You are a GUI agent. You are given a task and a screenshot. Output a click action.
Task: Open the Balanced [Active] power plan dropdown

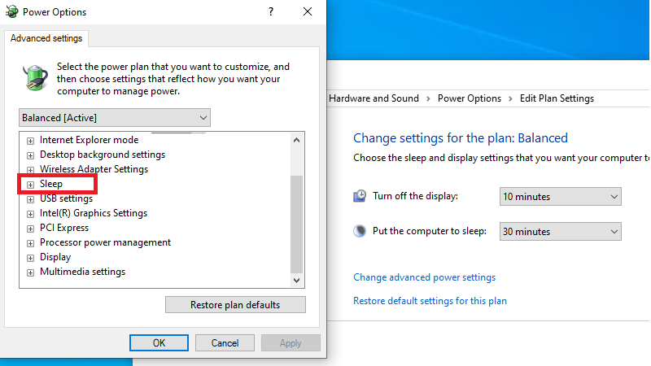click(114, 118)
